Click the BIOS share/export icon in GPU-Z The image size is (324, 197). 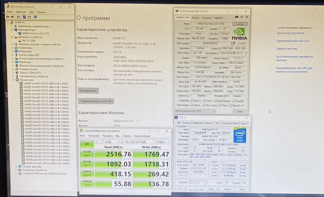233,43
